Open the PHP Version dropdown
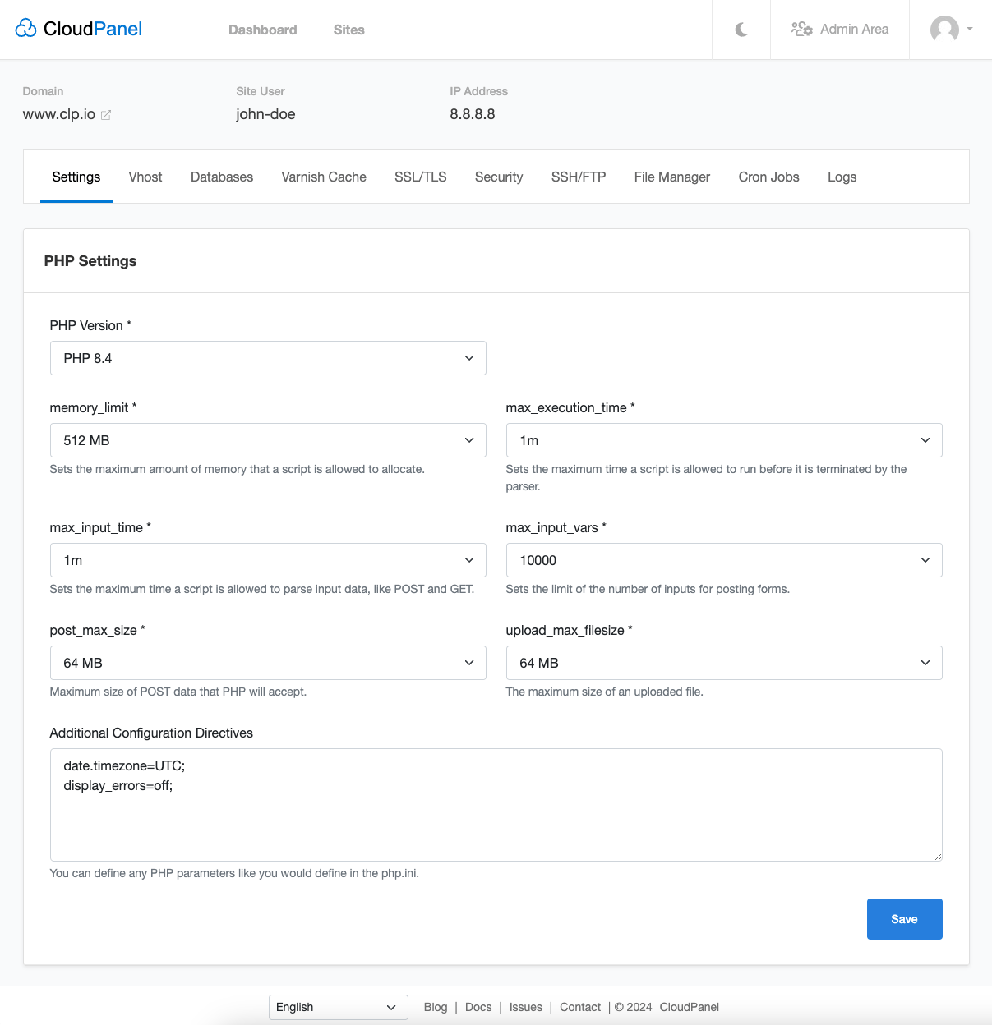 coord(268,358)
